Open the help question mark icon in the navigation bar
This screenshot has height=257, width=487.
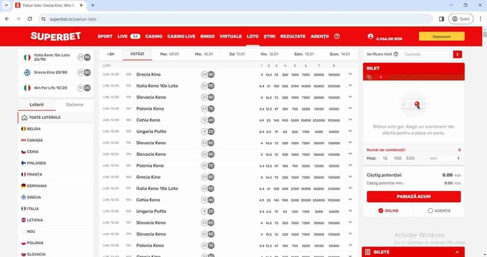337,36
